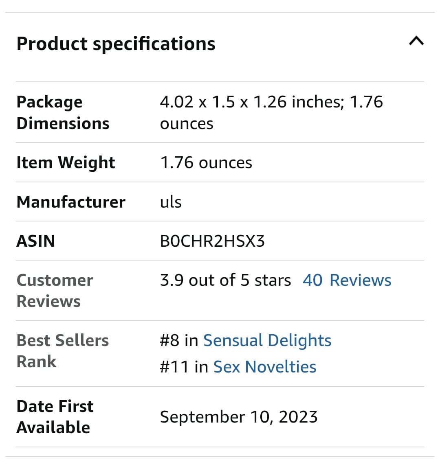
Task: Select the Package Dimensions label
Action: 63,113
